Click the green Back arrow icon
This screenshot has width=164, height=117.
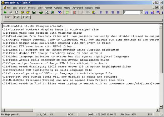(5, 12)
